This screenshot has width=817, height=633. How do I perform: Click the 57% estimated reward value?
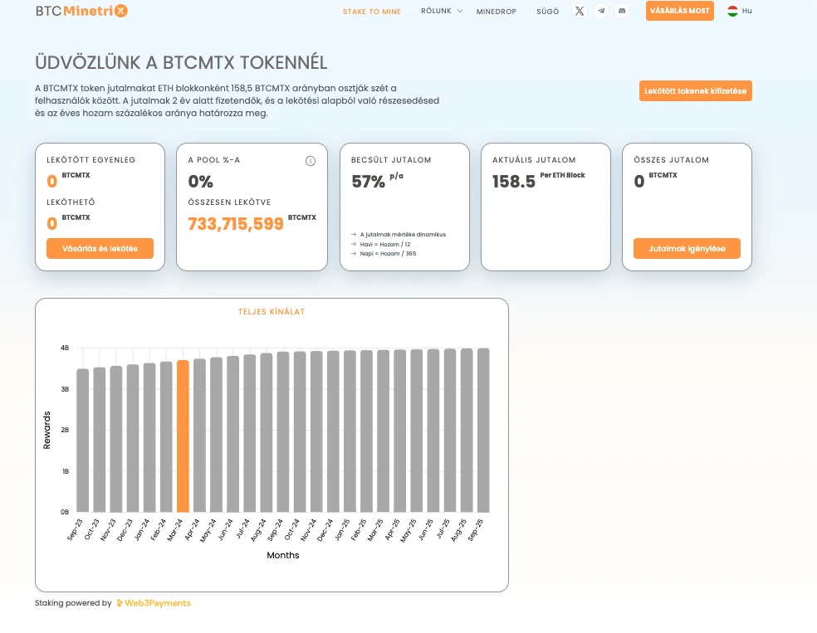(x=368, y=182)
